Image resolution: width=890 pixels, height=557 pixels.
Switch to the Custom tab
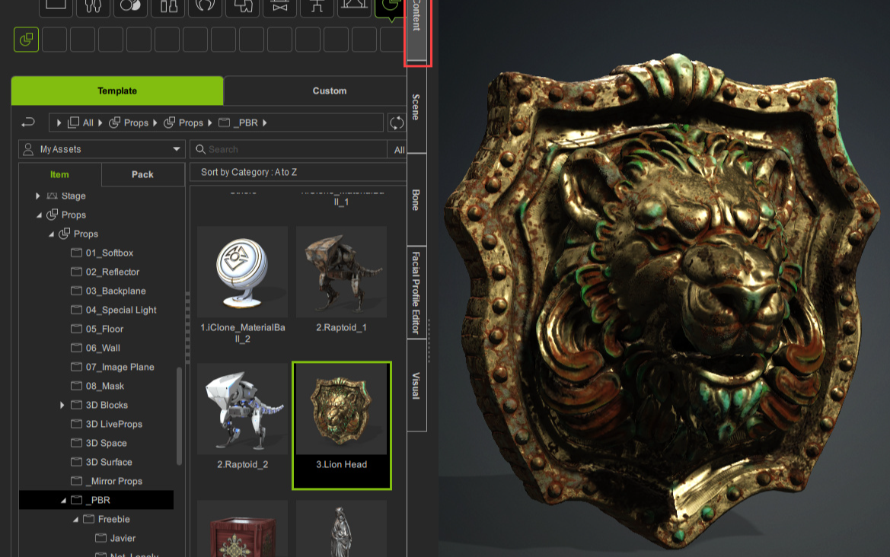click(x=329, y=91)
